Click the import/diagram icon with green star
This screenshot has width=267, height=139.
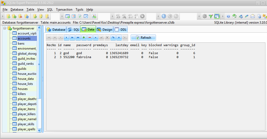(94, 16)
